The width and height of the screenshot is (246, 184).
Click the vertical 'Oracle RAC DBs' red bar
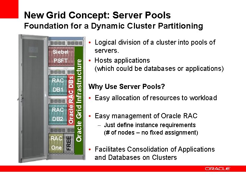point(71,100)
